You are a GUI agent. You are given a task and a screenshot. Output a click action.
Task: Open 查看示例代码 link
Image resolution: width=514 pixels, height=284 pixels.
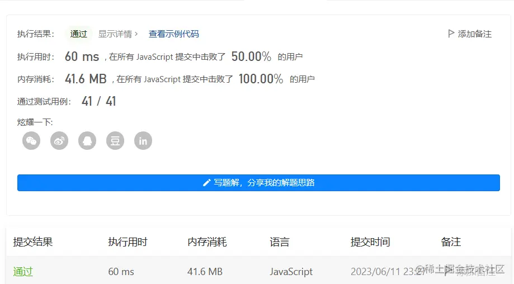[x=174, y=34]
